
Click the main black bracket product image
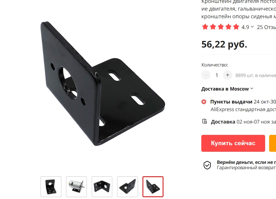(103, 84)
